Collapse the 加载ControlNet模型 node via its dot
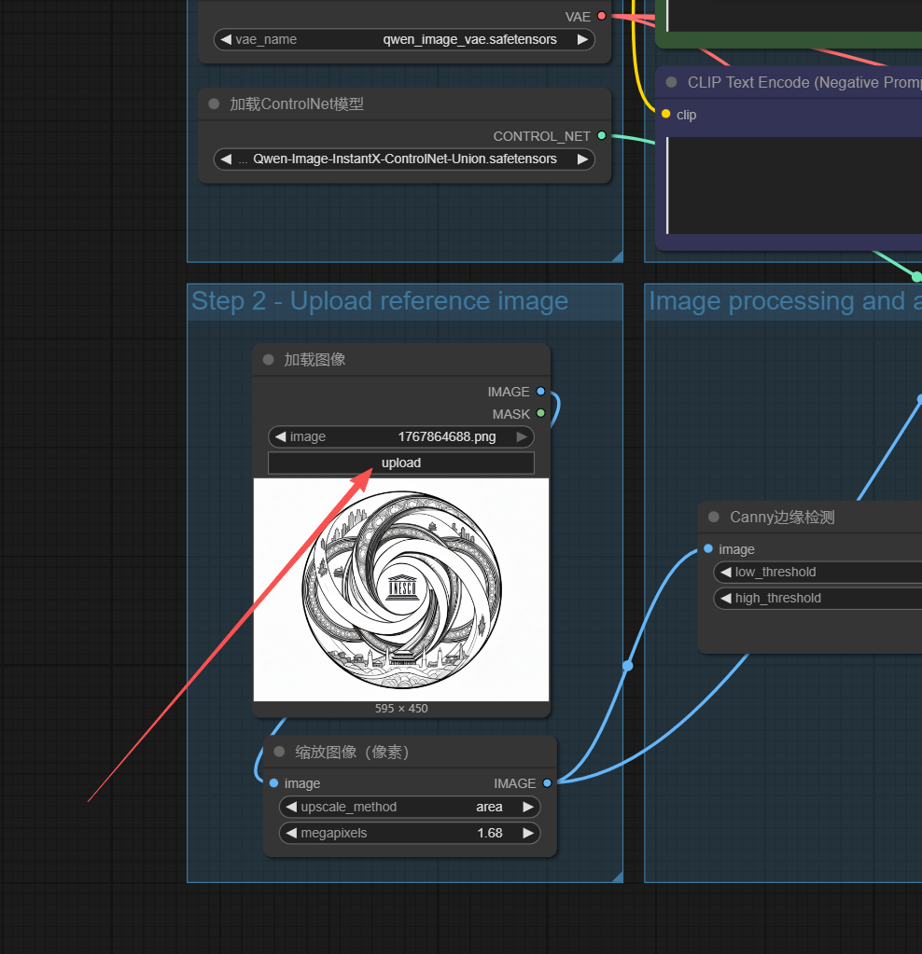922x954 pixels. [x=214, y=104]
